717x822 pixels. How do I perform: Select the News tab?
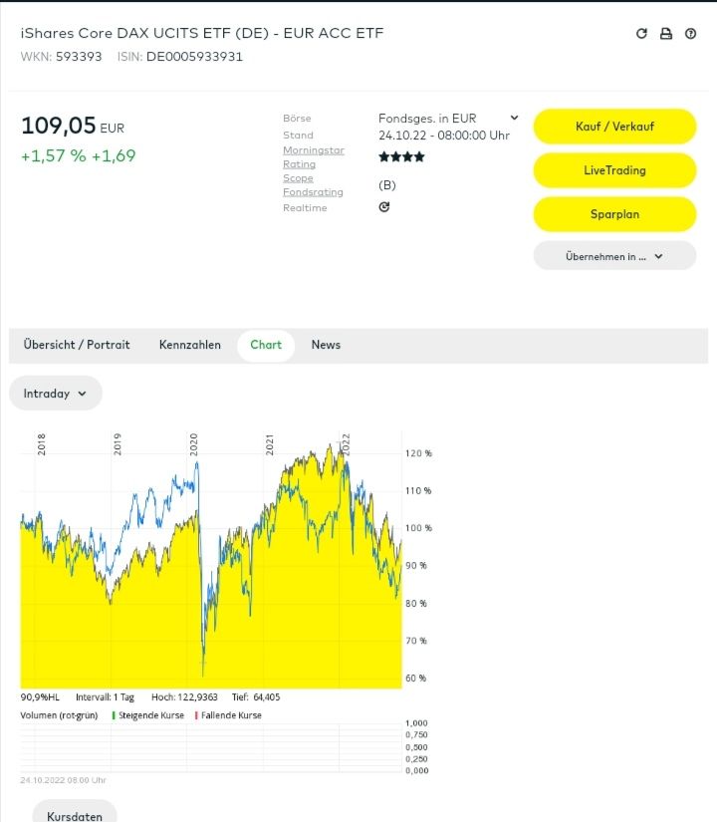(326, 345)
